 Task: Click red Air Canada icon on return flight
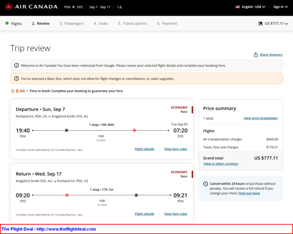point(67,195)
